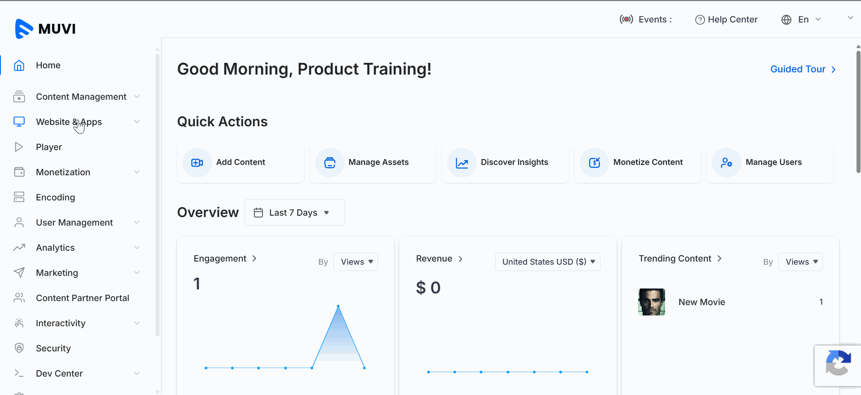Click the Manage Users icon
The height and width of the screenshot is (395, 861).
tap(726, 163)
